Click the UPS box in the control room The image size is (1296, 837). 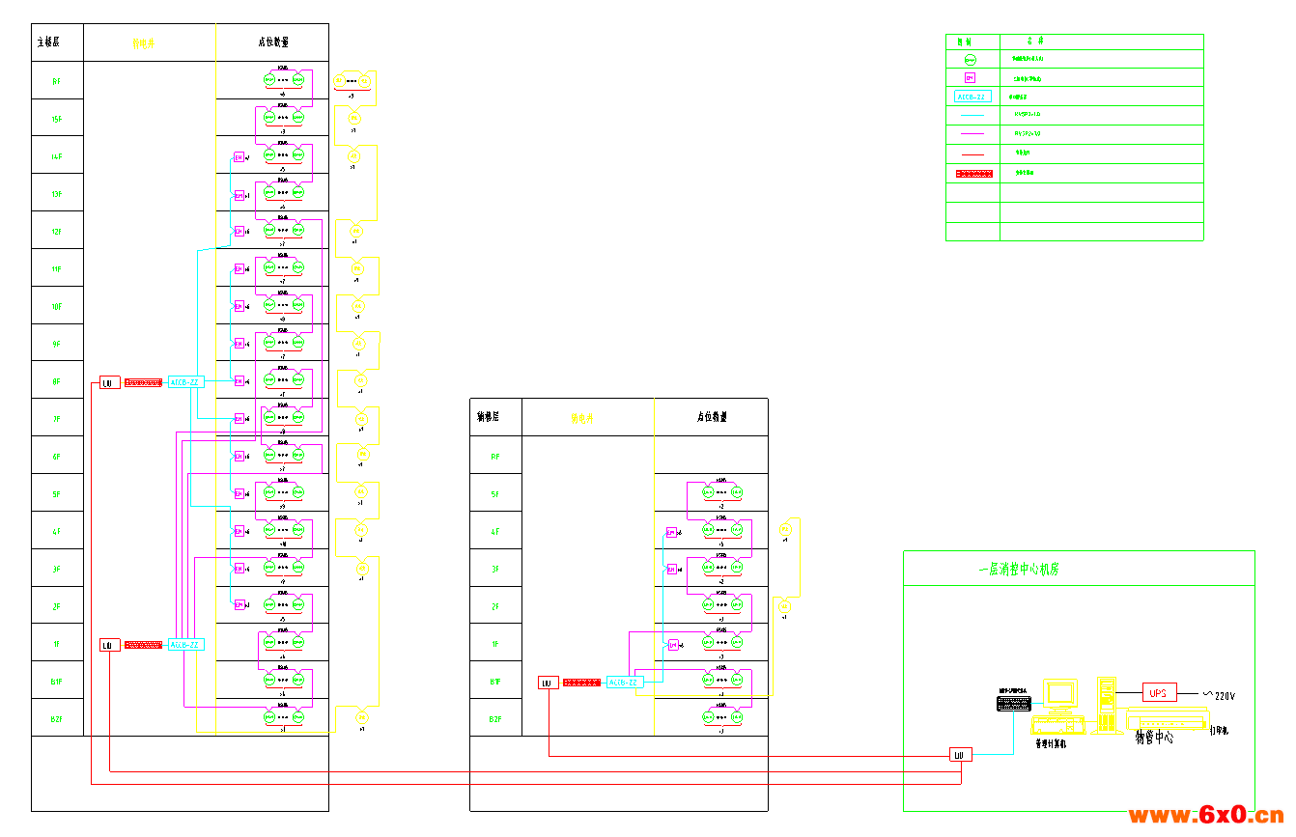[x=1159, y=692]
